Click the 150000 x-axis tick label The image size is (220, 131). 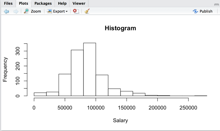(127, 108)
